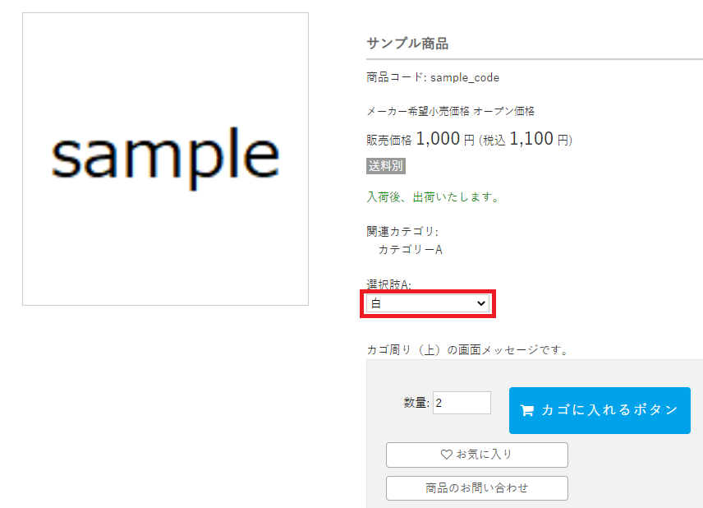Click the shopping cart icon
Screen dimensions: 703x508
(527, 410)
